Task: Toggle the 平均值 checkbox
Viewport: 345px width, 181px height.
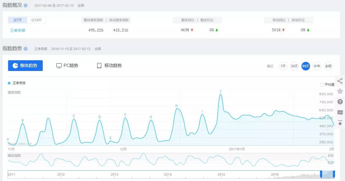Action: click(322, 85)
